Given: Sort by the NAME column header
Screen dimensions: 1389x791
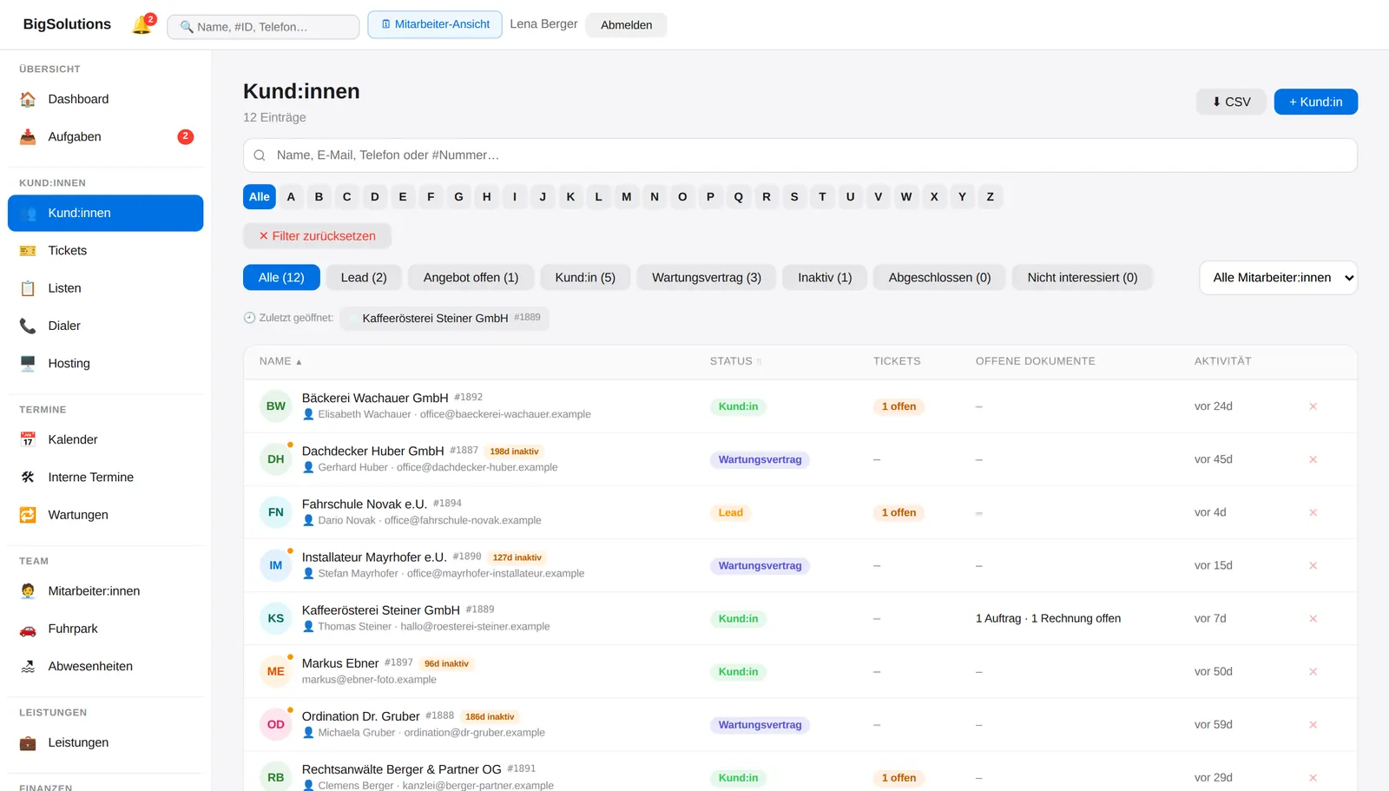Looking at the screenshot, I should pos(280,361).
